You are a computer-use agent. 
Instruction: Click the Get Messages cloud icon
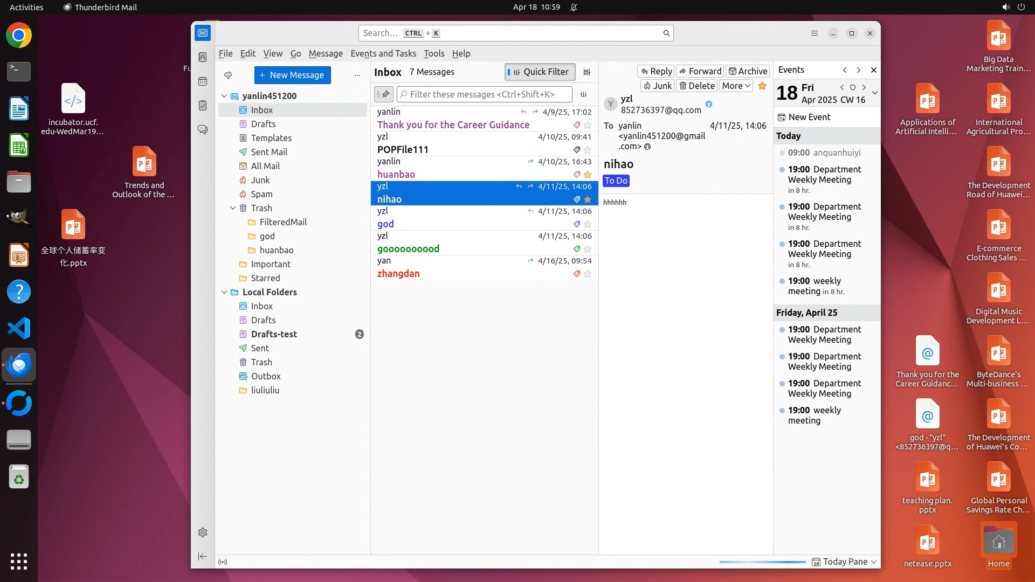click(228, 75)
